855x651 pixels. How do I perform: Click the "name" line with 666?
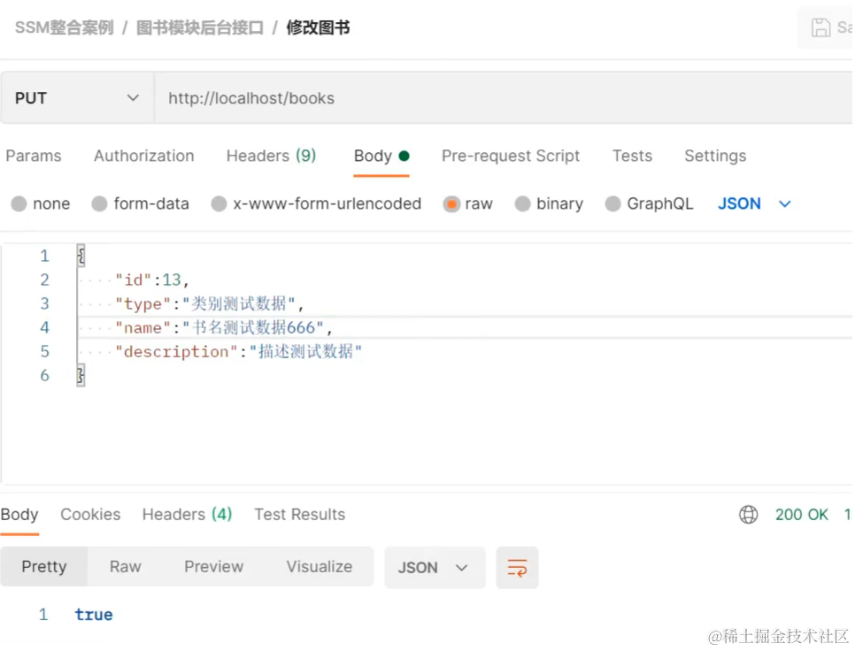click(224, 327)
